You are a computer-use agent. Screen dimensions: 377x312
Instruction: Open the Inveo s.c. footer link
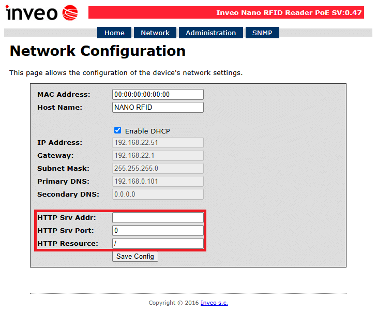pos(214,303)
